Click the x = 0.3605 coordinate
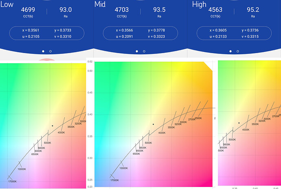The width and height of the screenshot is (281, 189). [218, 30]
